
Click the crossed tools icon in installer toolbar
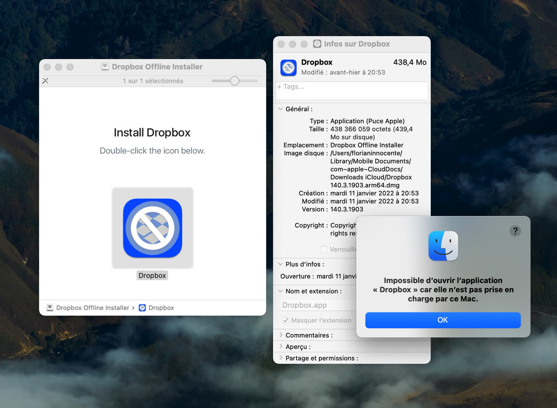pyautogui.click(x=45, y=80)
